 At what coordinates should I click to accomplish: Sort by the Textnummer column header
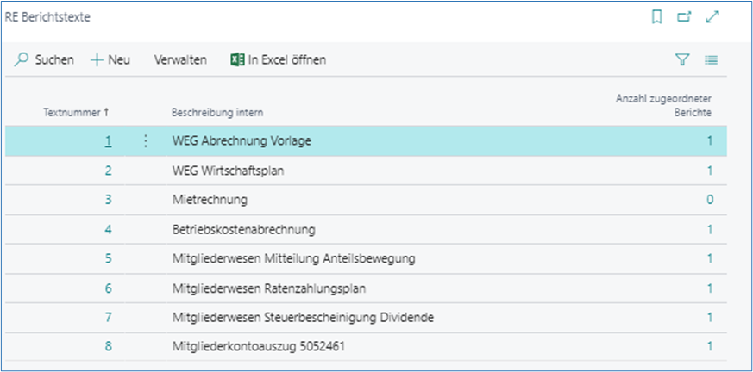(76, 113)
